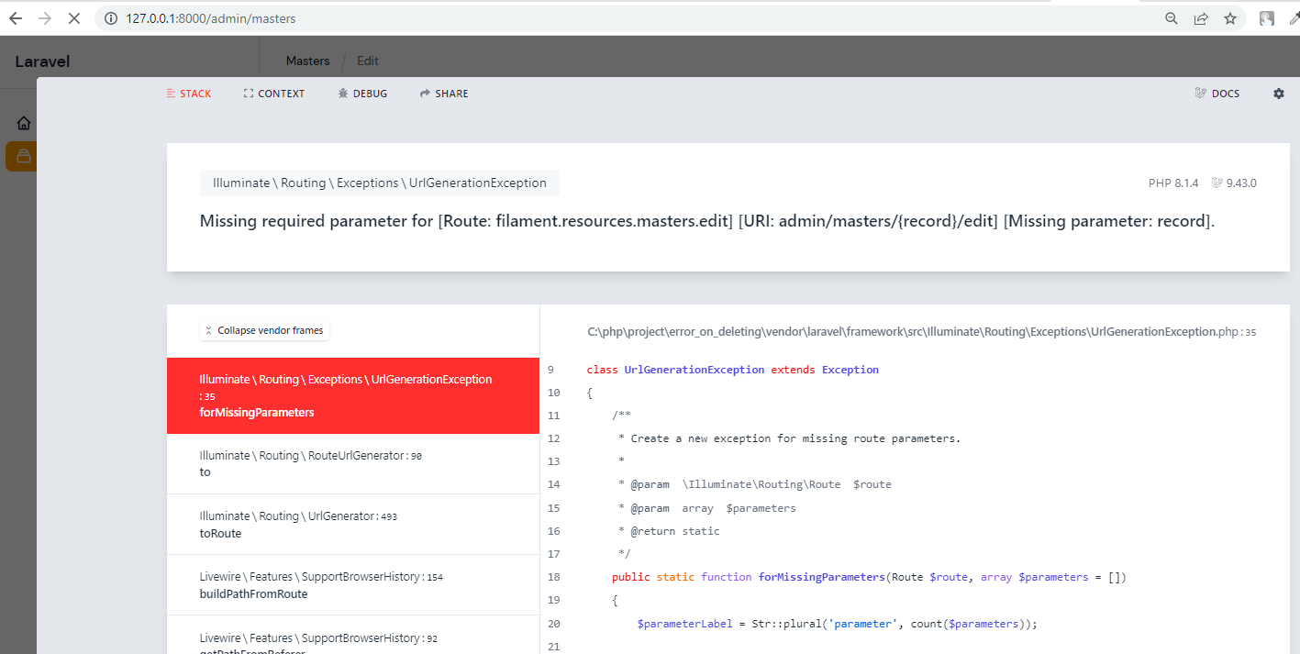Select the UrlGenerator toRoute stack frame
This screenshot has width=1300, height=654.
pyautogui.click(x=352, y=525)
